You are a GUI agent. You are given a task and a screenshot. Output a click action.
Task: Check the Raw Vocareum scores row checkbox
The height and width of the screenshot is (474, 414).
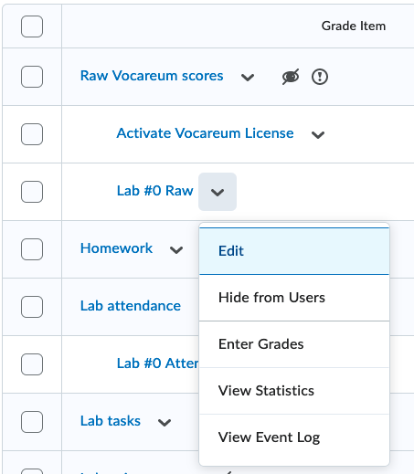(32, 77)
